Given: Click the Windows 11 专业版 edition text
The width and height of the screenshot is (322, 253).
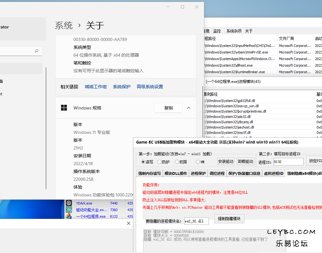Looking at the screenshot, I should click(92, 132).
